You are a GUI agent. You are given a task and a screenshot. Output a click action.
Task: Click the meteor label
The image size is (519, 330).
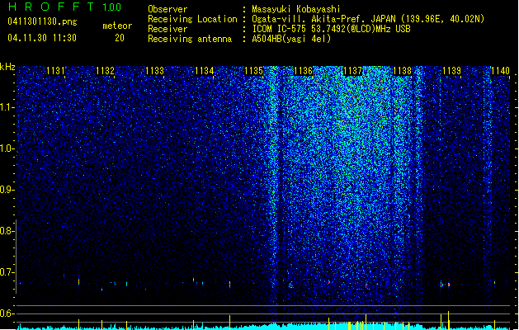tap(117, 26)
